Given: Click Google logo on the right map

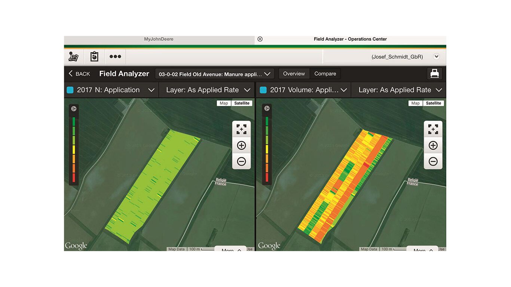Looking at the screenshot, I should 269,246.
